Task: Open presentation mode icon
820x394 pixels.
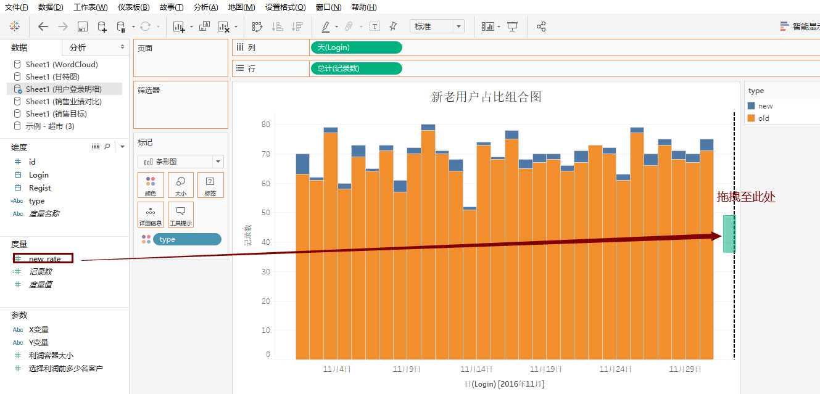Action: [512, 27]
